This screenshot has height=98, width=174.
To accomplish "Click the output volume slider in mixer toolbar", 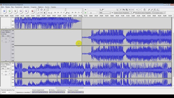I will pos(94,10).
